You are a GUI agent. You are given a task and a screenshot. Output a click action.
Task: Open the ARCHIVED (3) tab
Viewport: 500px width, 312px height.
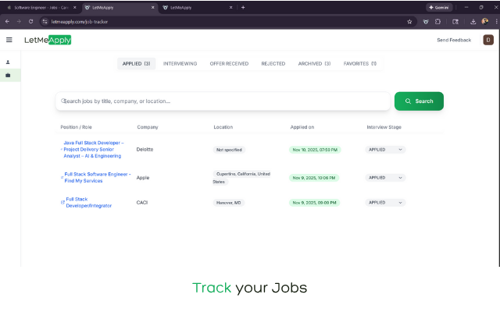[314, 64]
